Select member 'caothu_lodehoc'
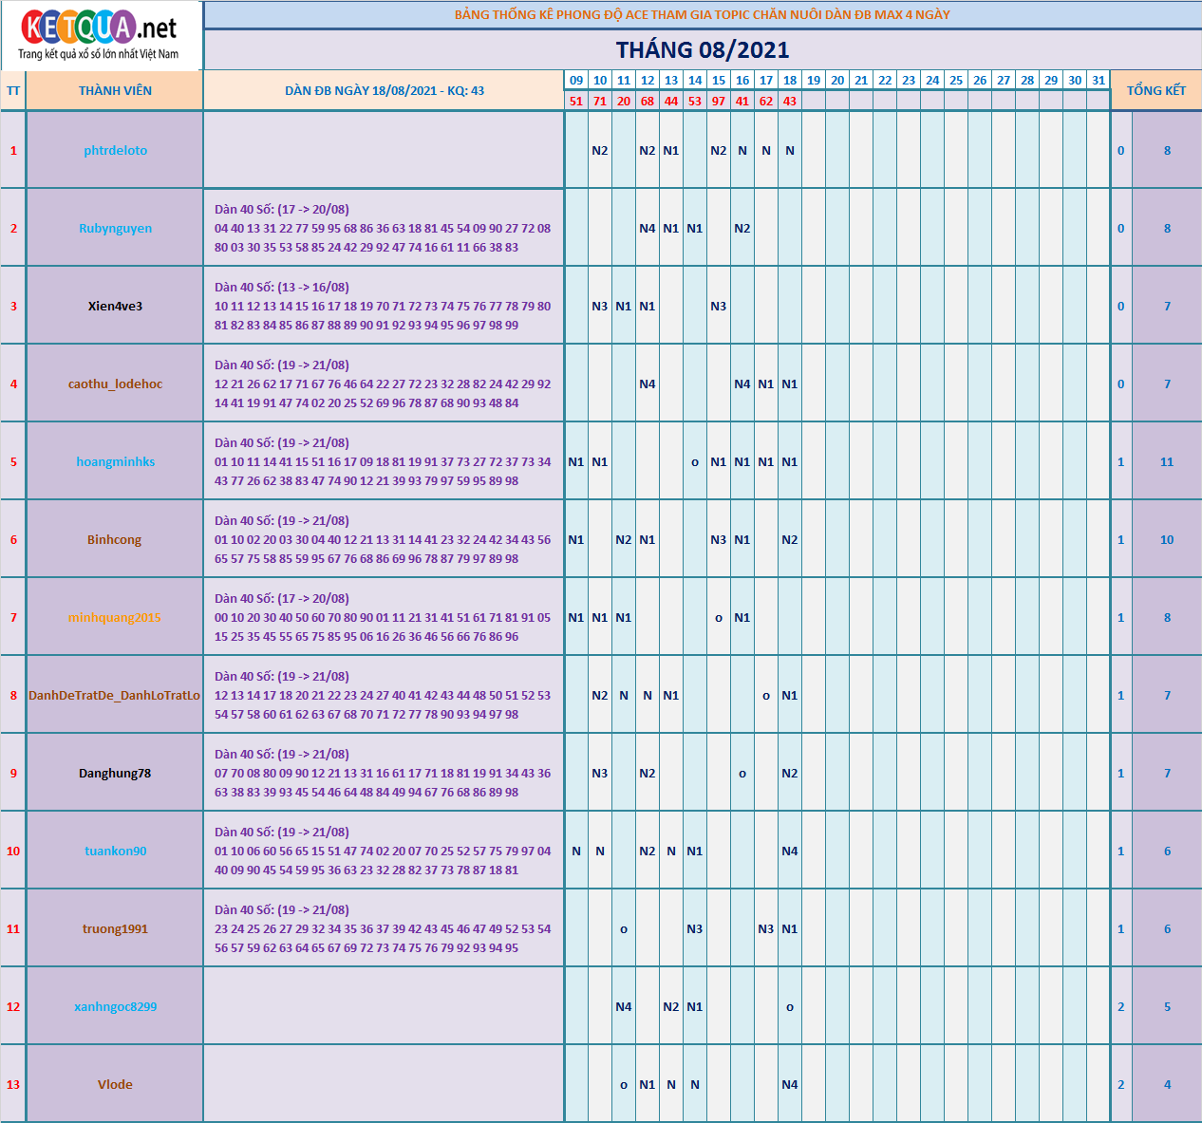The height and width of the screenshot is (1123, 1202). pyautogui.click(x=115, y=384)
